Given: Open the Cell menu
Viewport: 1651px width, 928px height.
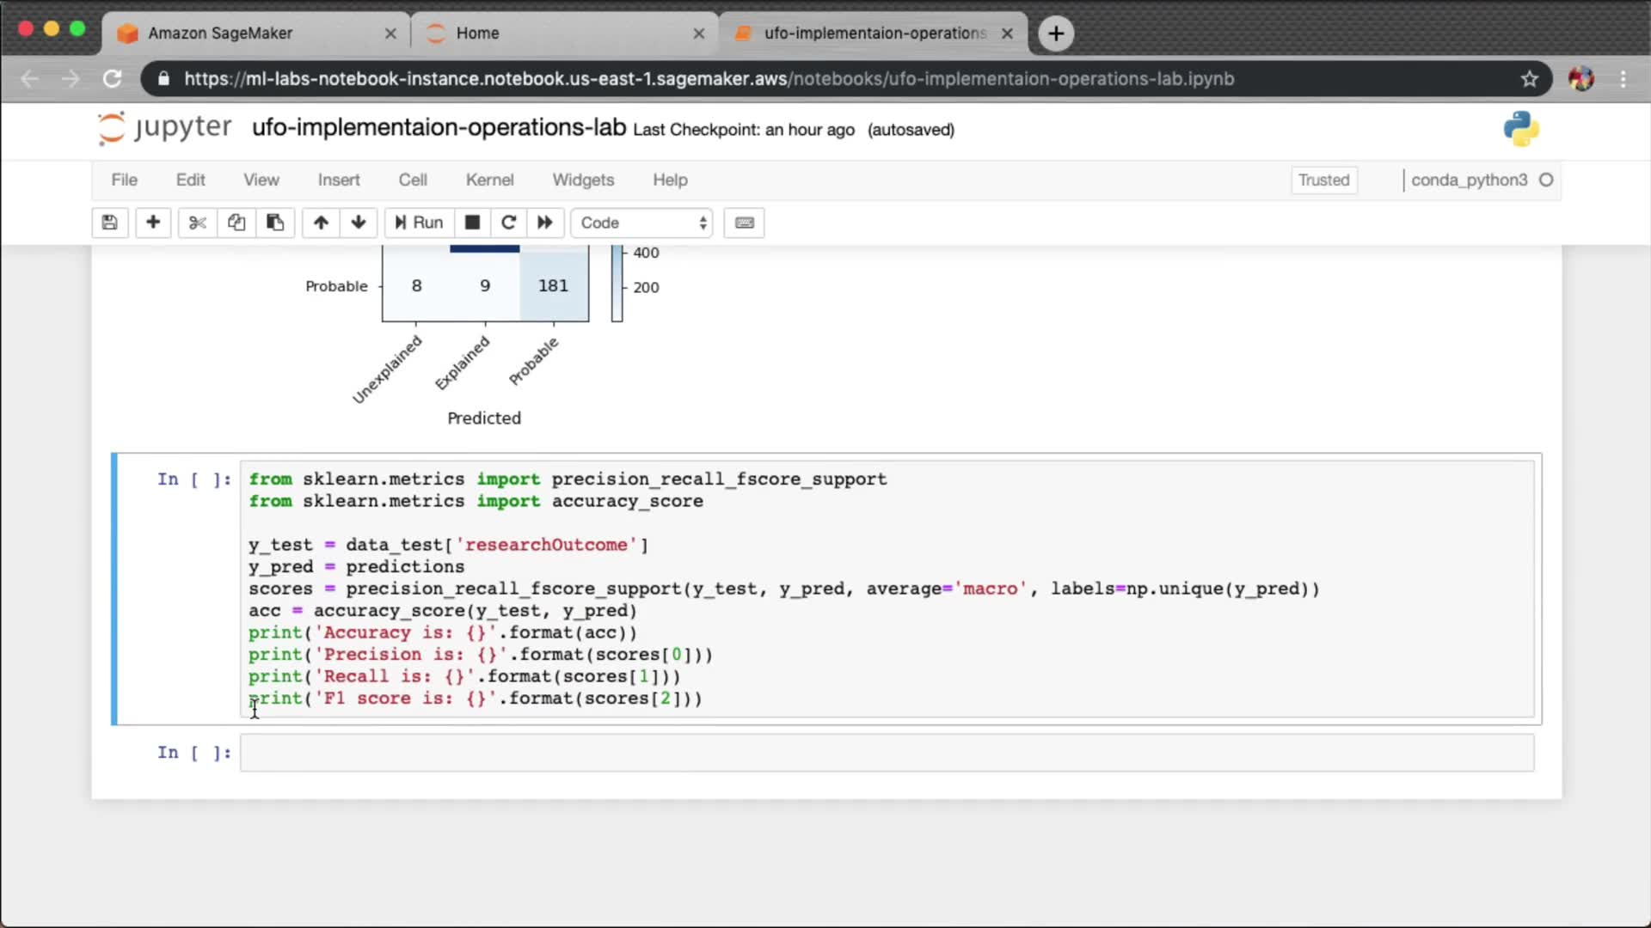Looking at the screenshot, I should click(413, 180).
